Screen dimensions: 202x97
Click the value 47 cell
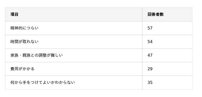point(167,55)
